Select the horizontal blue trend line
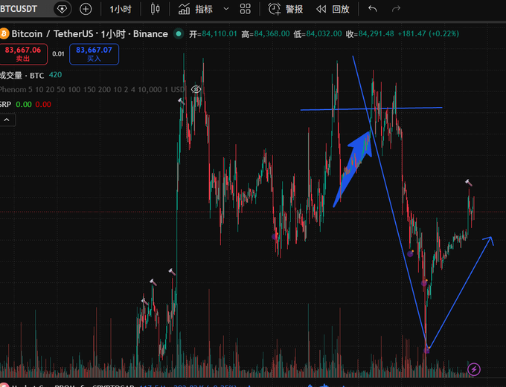The height and width of the screenshot is (387, 506). click(x=371, y=108)
